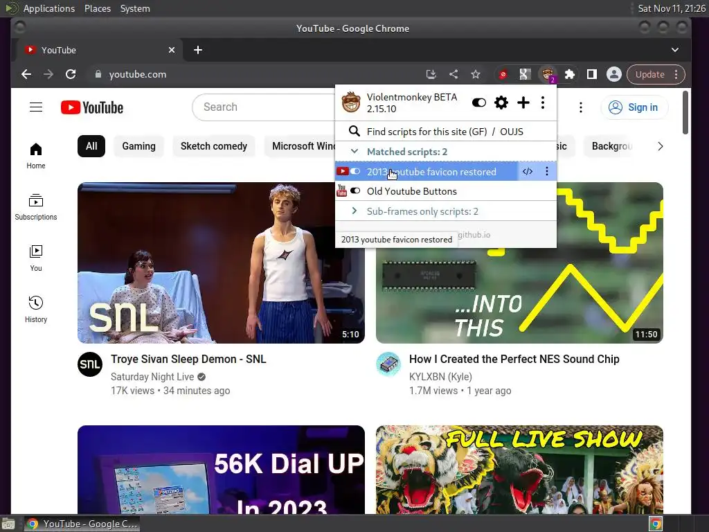Open History in sidebar
This screenshot has height=532, width=709.
pyautogui.click(x=36, y=310)
